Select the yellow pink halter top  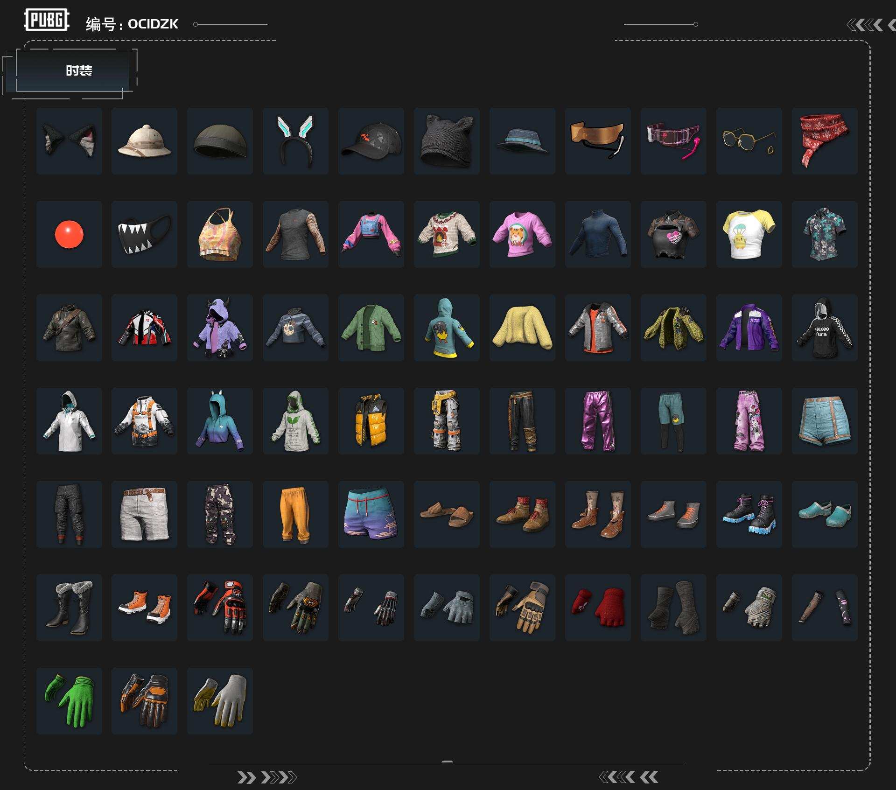(x=220, y=234)
